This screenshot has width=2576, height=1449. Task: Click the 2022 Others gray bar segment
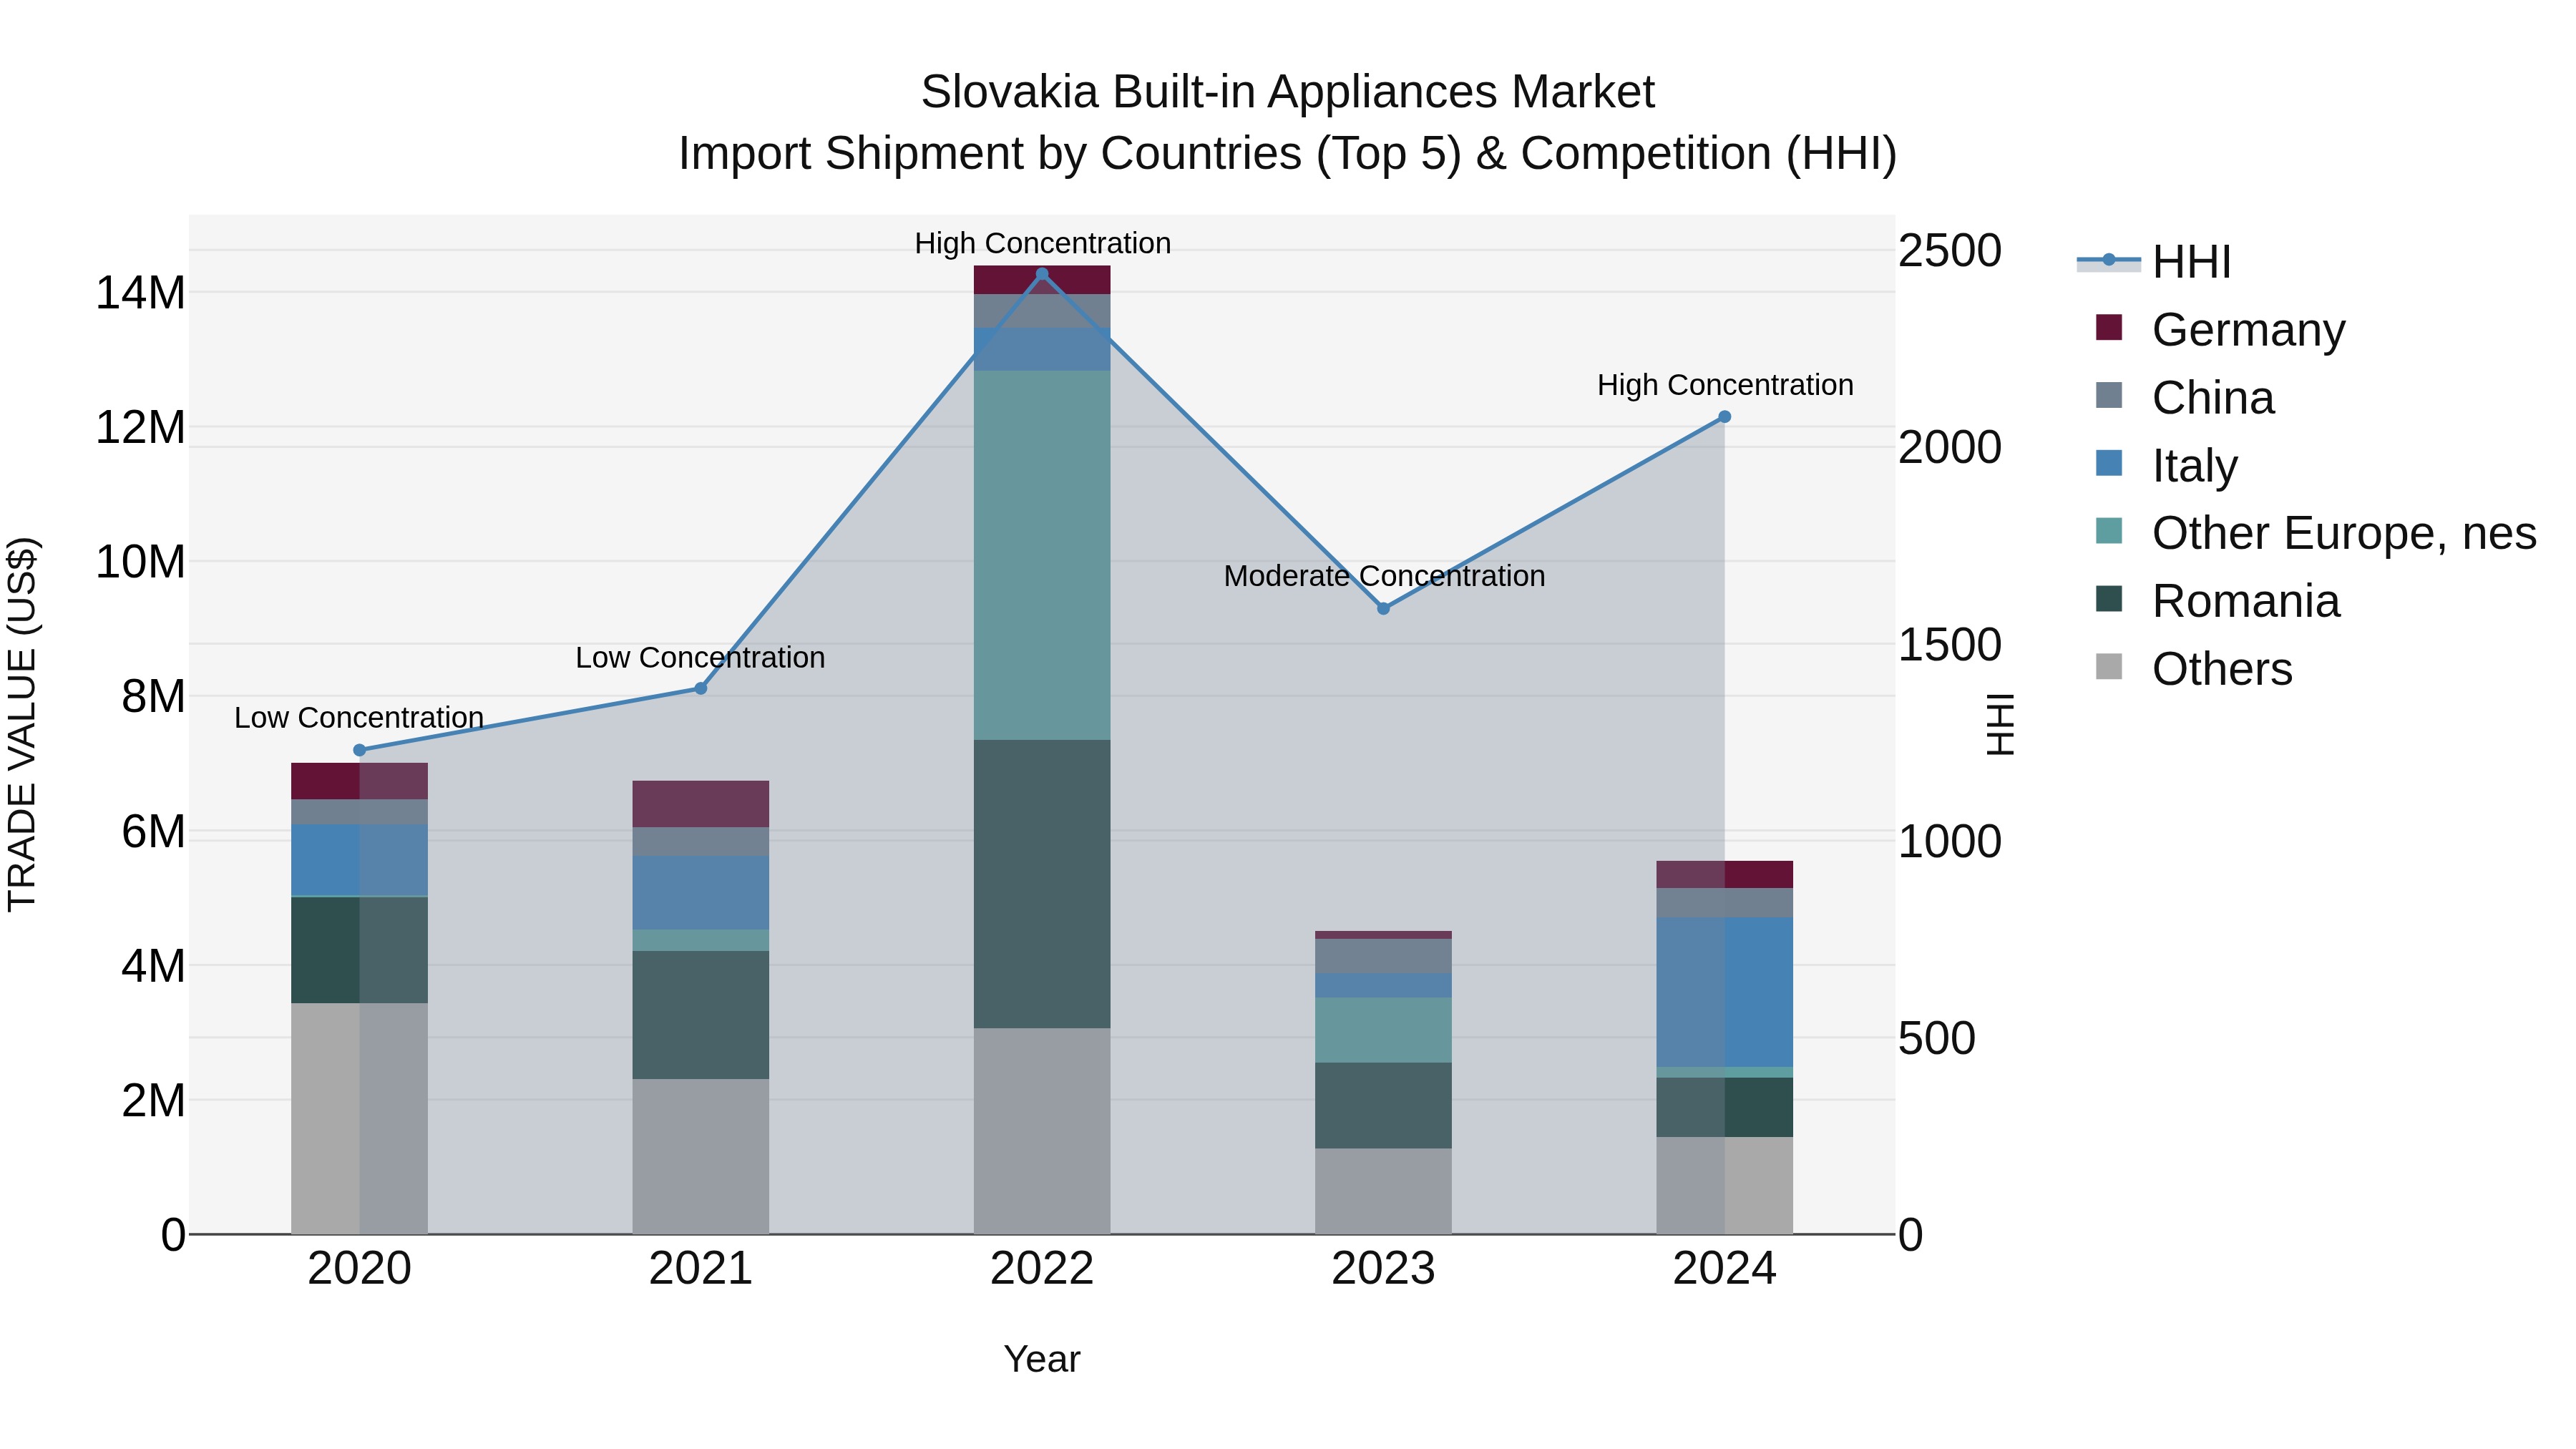coord(1042,1131)
